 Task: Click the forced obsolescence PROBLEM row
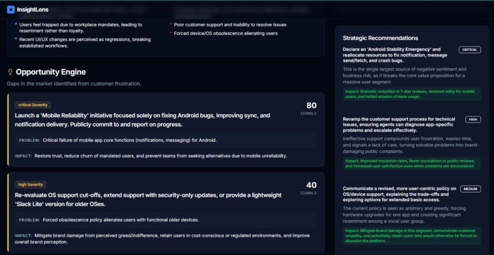pos(165,220)
